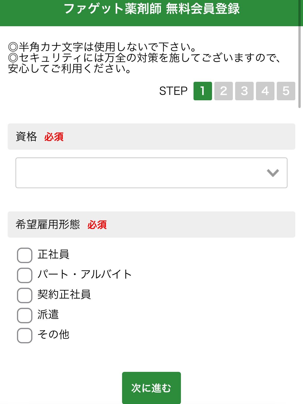Toggle the その他 checkbox

(25, 335)
